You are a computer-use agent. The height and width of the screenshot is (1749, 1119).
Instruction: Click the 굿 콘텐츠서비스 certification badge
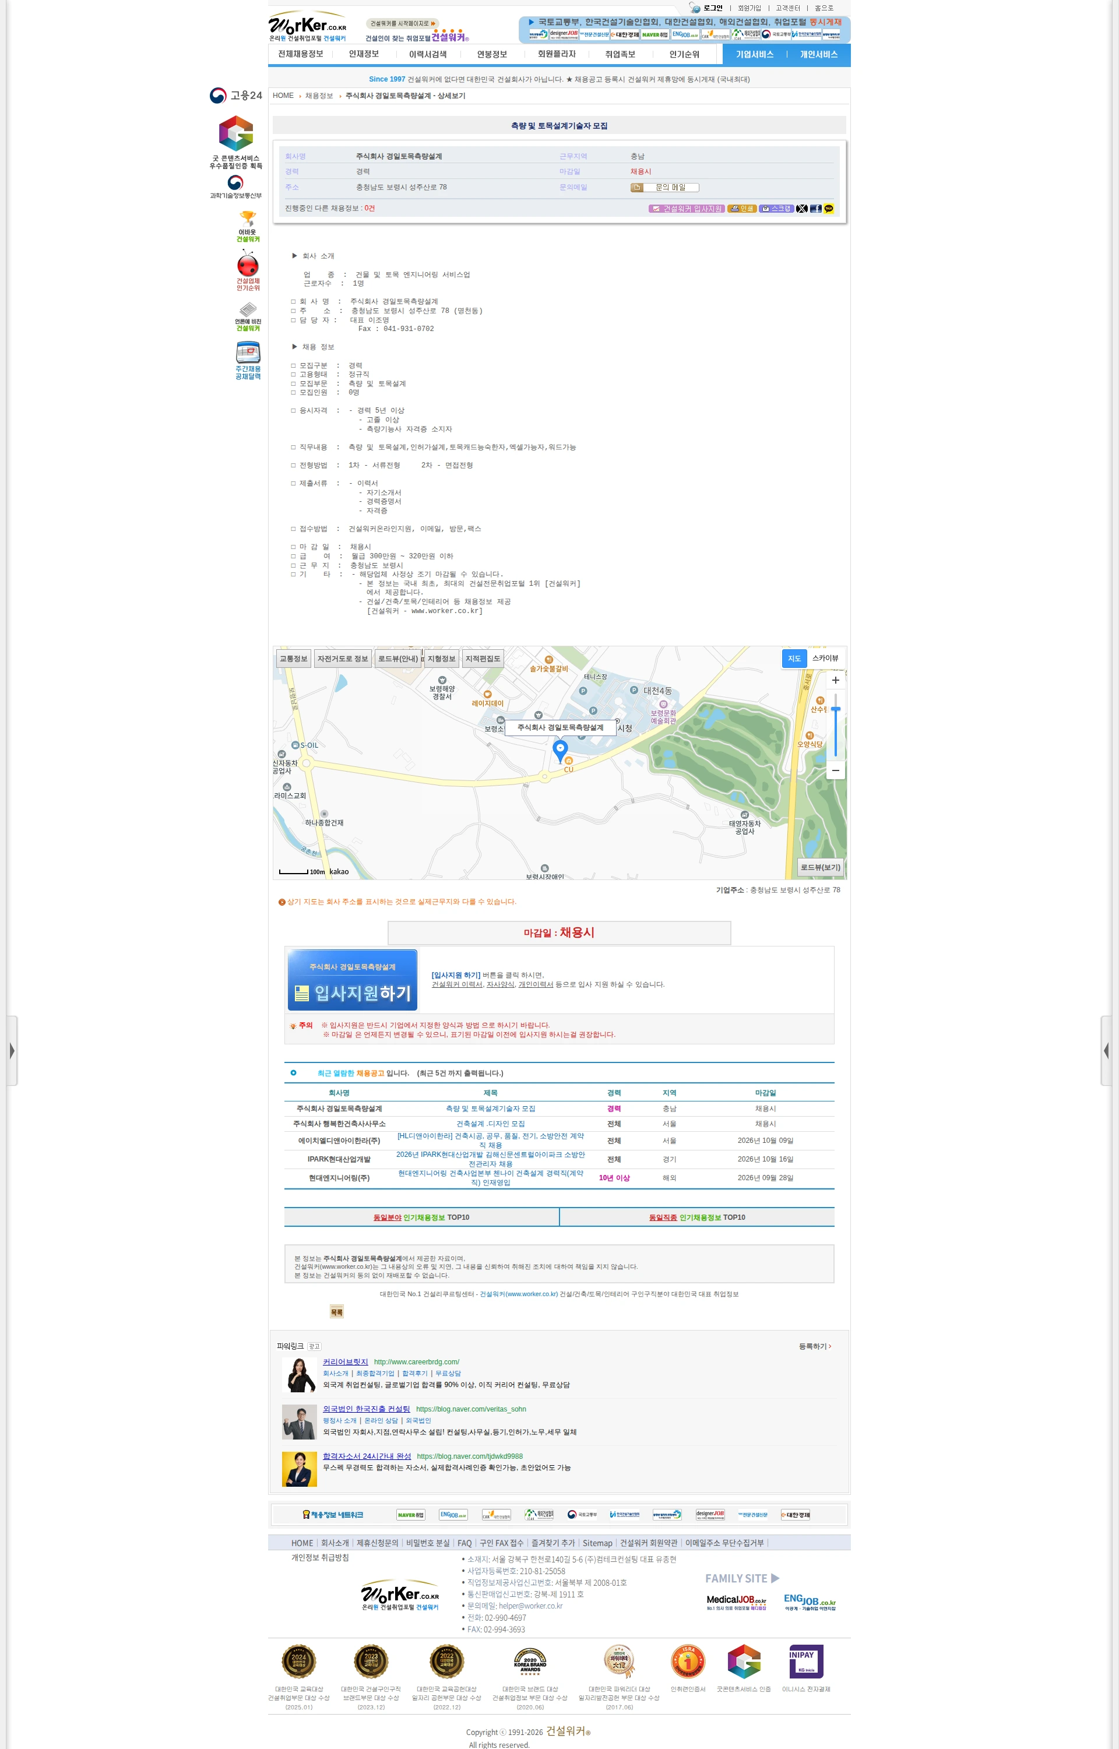point(235,142)
